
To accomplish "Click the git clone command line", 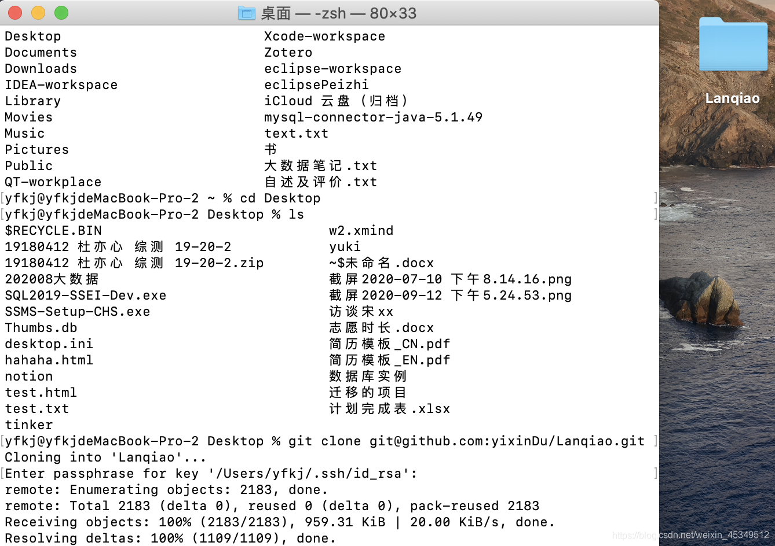I will click(x=325, y=441).
